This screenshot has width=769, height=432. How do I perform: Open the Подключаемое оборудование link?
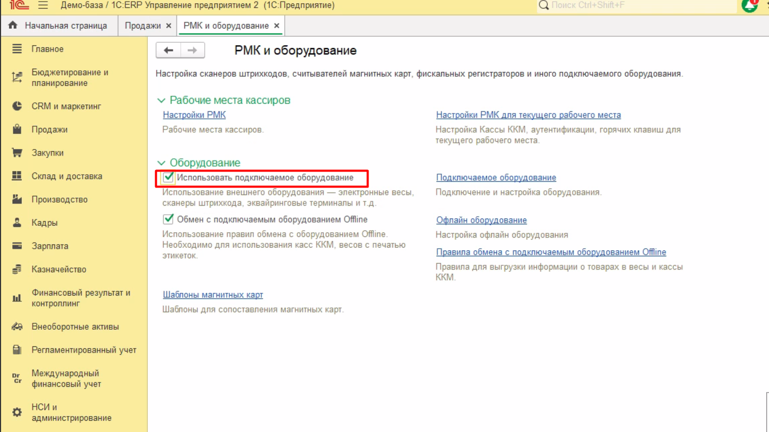point(496,178)
